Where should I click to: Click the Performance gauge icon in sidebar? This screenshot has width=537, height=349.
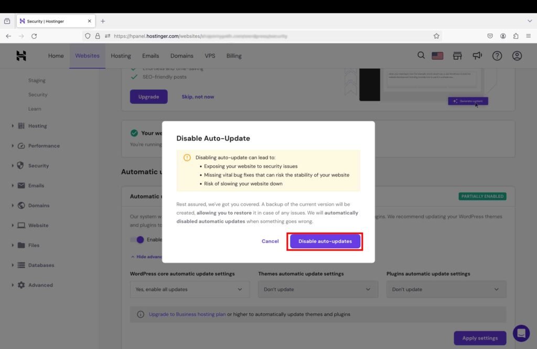click(21, 146)
